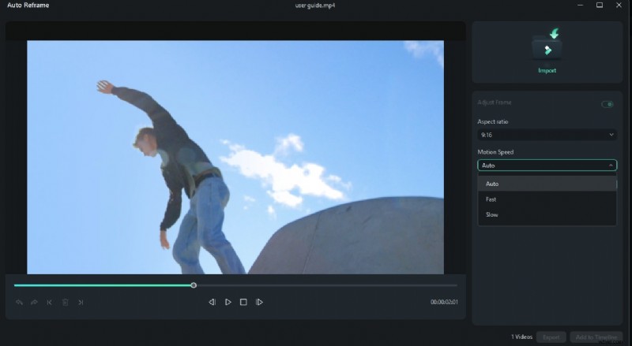Screen dimensions: 632x346
Task: Click the video preview frame
Action: tap(235, 157)
